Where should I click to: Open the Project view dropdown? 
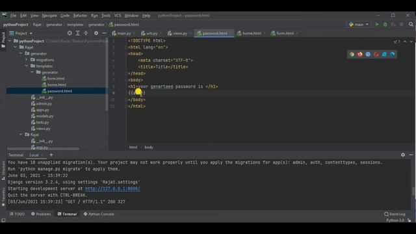(x=21, y=33)
